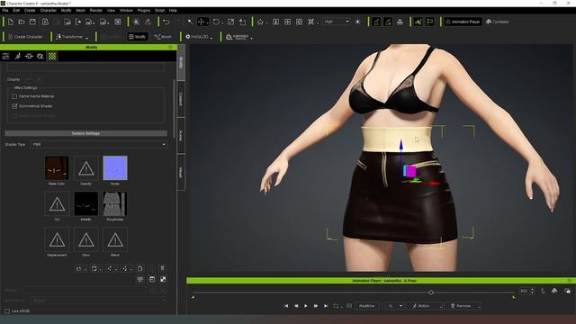Jump to the first frame
This screenshot has width=576, height=324.
(x=286, y=306)
